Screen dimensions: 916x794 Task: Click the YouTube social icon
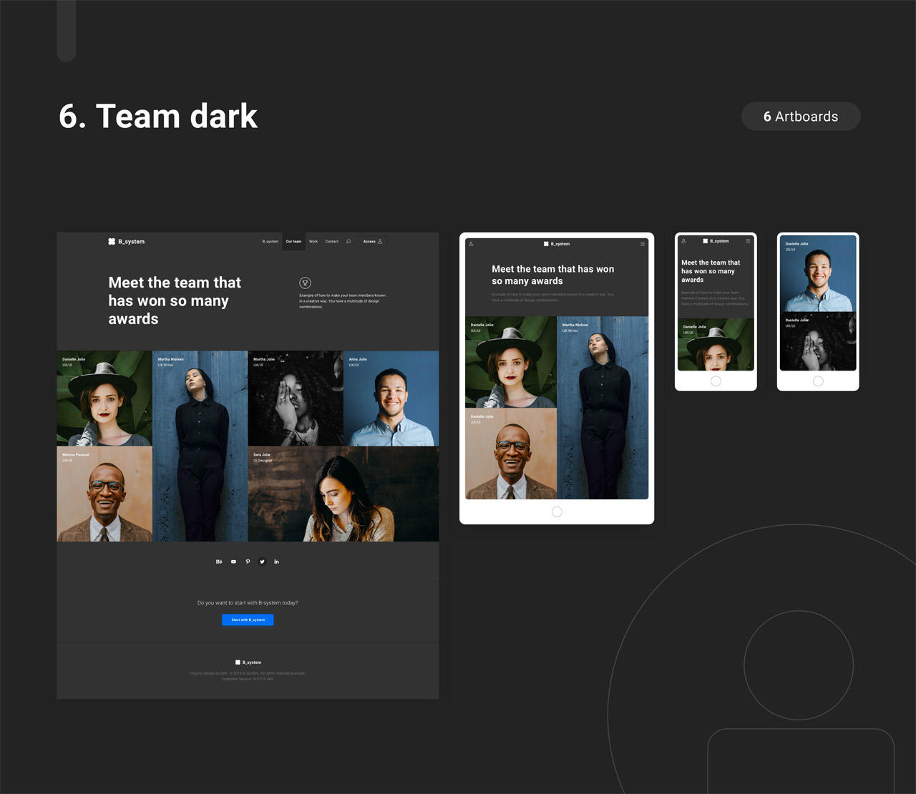(233, 562)
